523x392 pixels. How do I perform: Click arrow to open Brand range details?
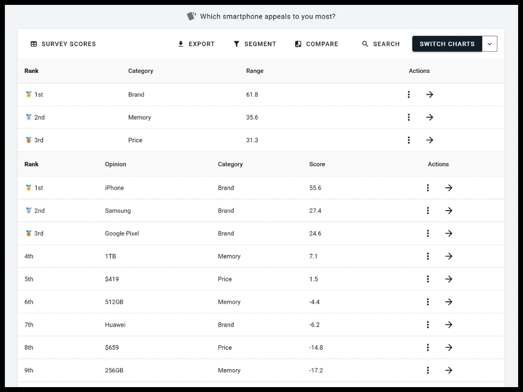[430, 94]
